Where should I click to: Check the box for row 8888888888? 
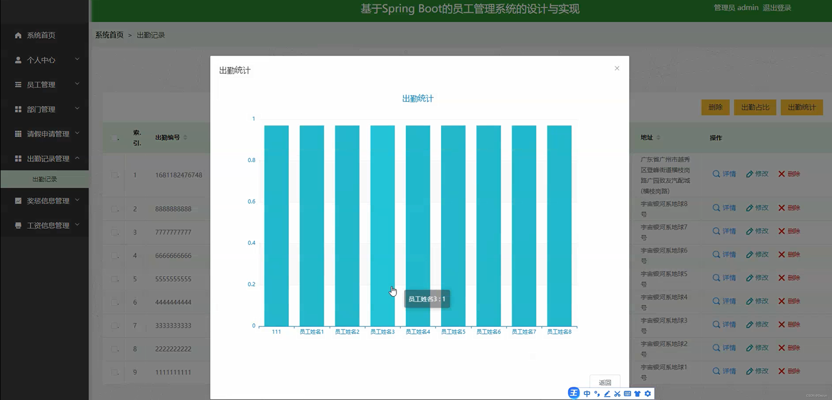click(114, 209)
